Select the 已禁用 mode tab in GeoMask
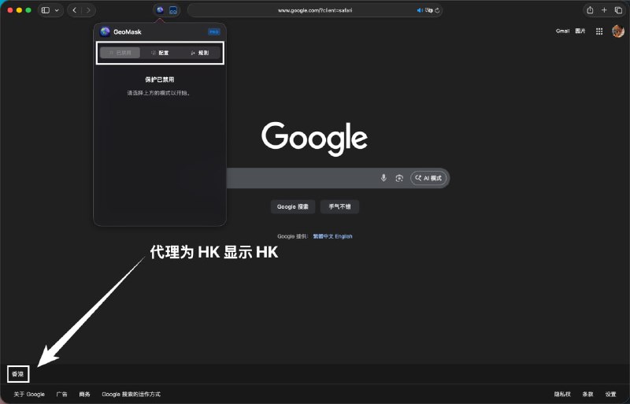Viewport: 630px width, 404px height. coord(120,53)
